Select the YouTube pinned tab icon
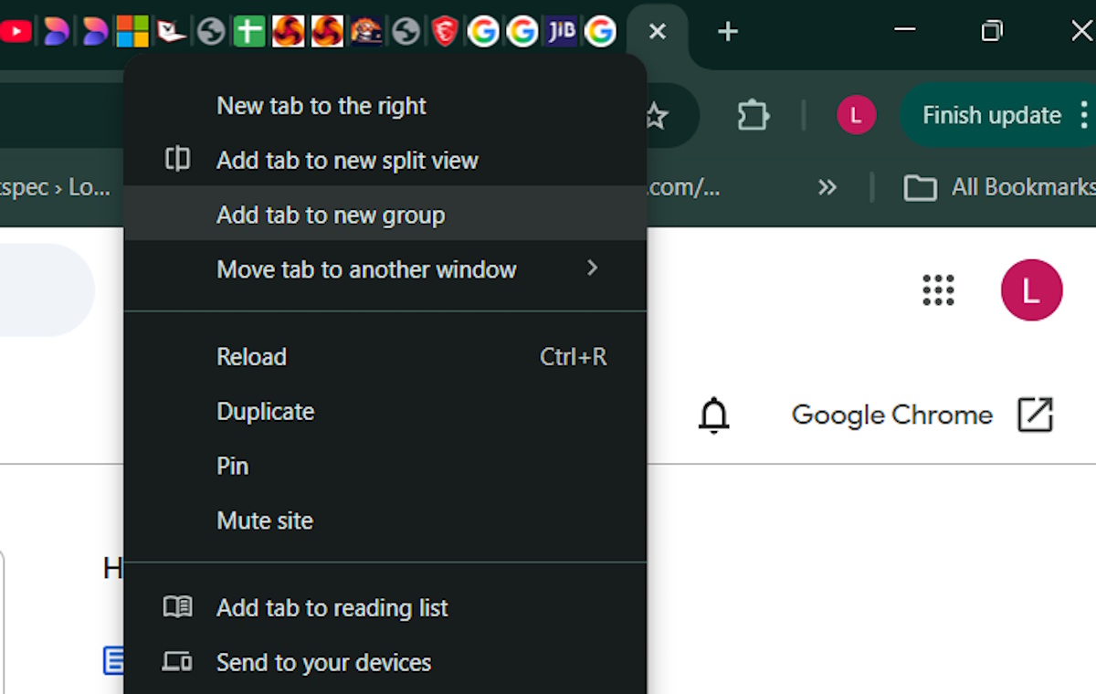This screenshot has width=1096, height=694. [x=16, y=30]
